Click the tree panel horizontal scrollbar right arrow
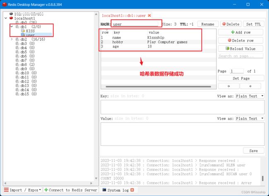This screenshot has height=196, width=269. (x=91, y=183)
